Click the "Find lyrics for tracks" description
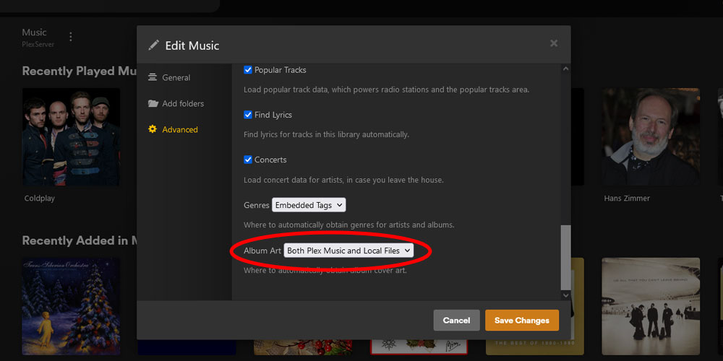Image resolution: width=723 pixels, height=361 pixels. pyautogui.click(x=327, y=135)
